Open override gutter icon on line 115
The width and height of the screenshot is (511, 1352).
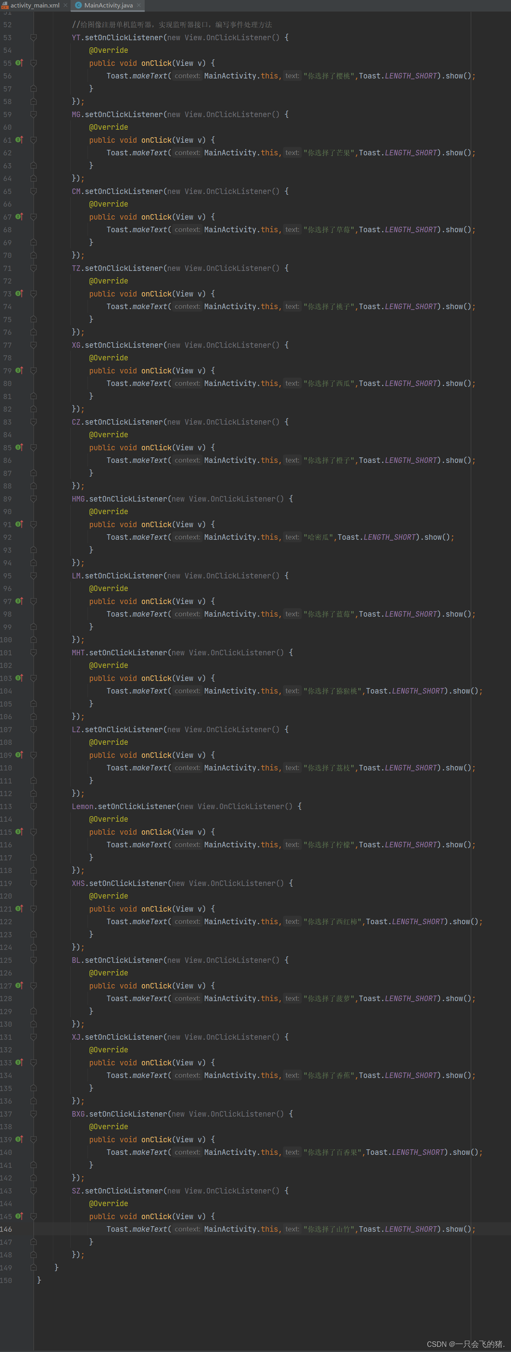[x=19, y=832]
